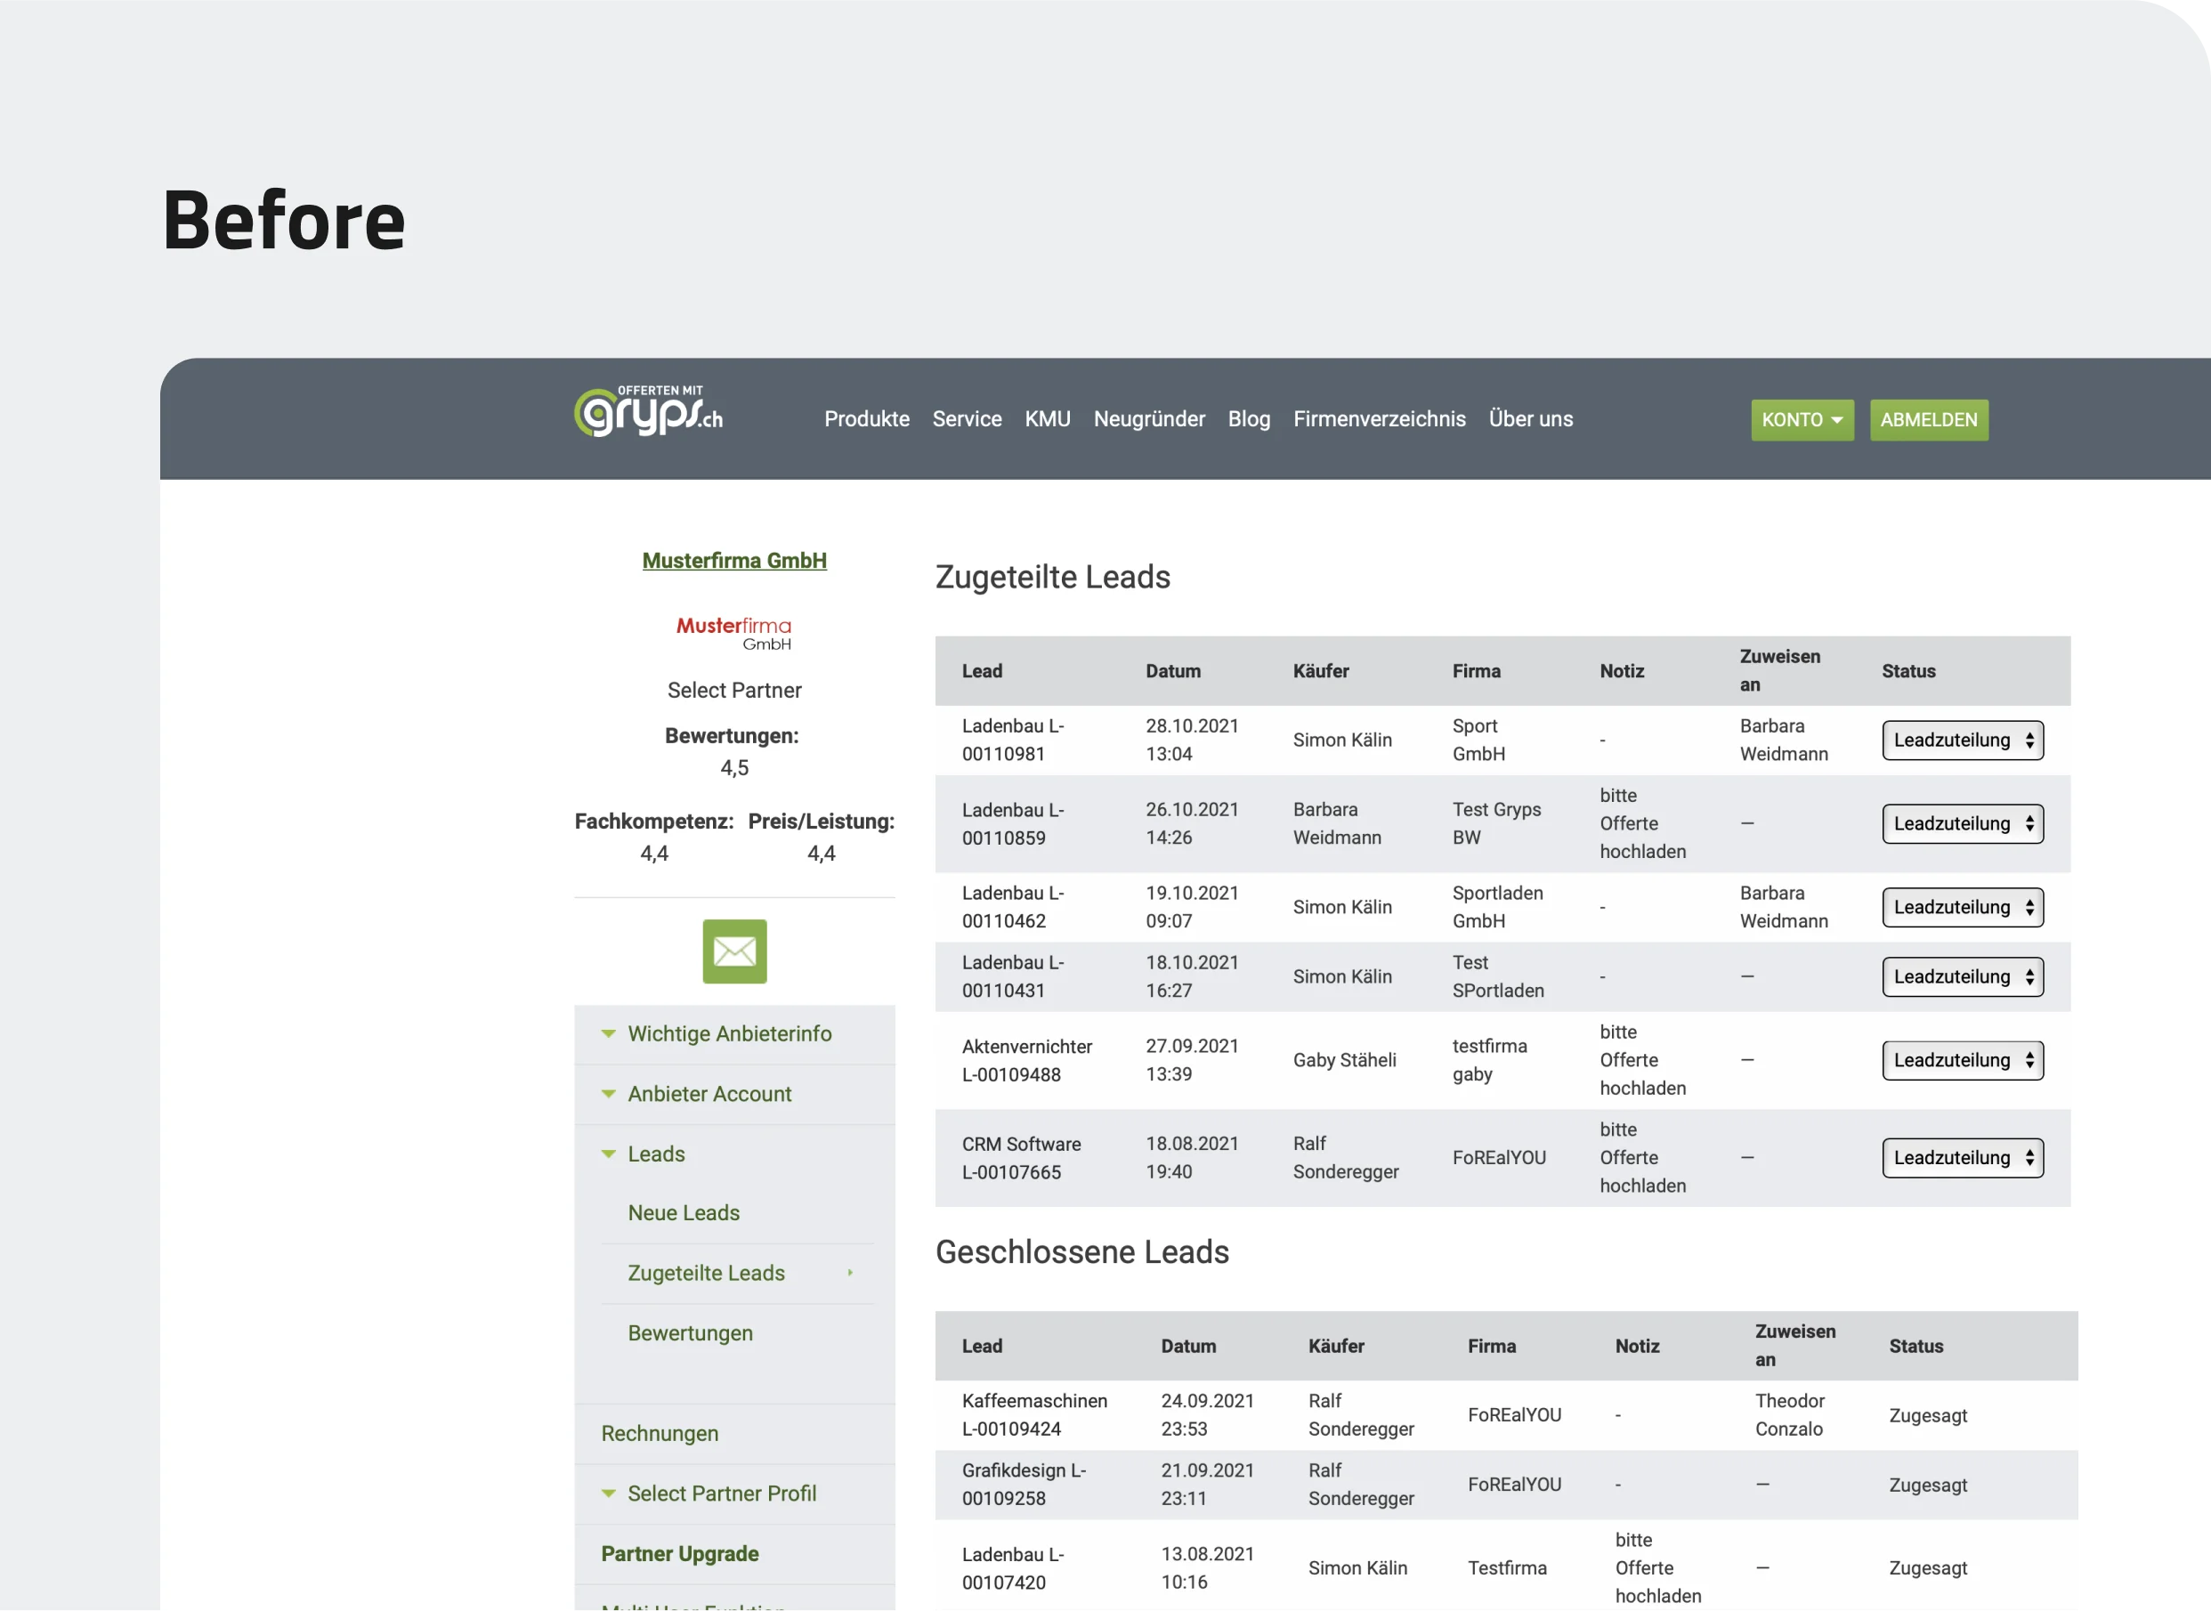Open the Musterfirma GmbH link
The height and width of the screenshot is (1611, 2211).
click(x=734, y=561)
